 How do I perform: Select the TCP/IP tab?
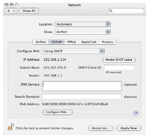[x=57, y=42]
